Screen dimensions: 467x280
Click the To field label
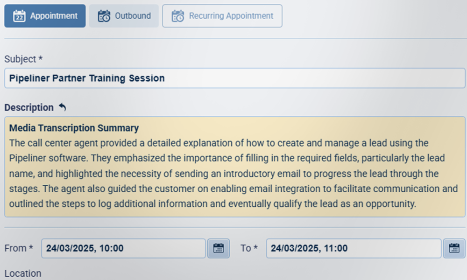click(248, 248)
